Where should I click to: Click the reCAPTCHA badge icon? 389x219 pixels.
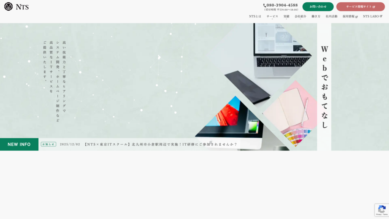(382, 209)
